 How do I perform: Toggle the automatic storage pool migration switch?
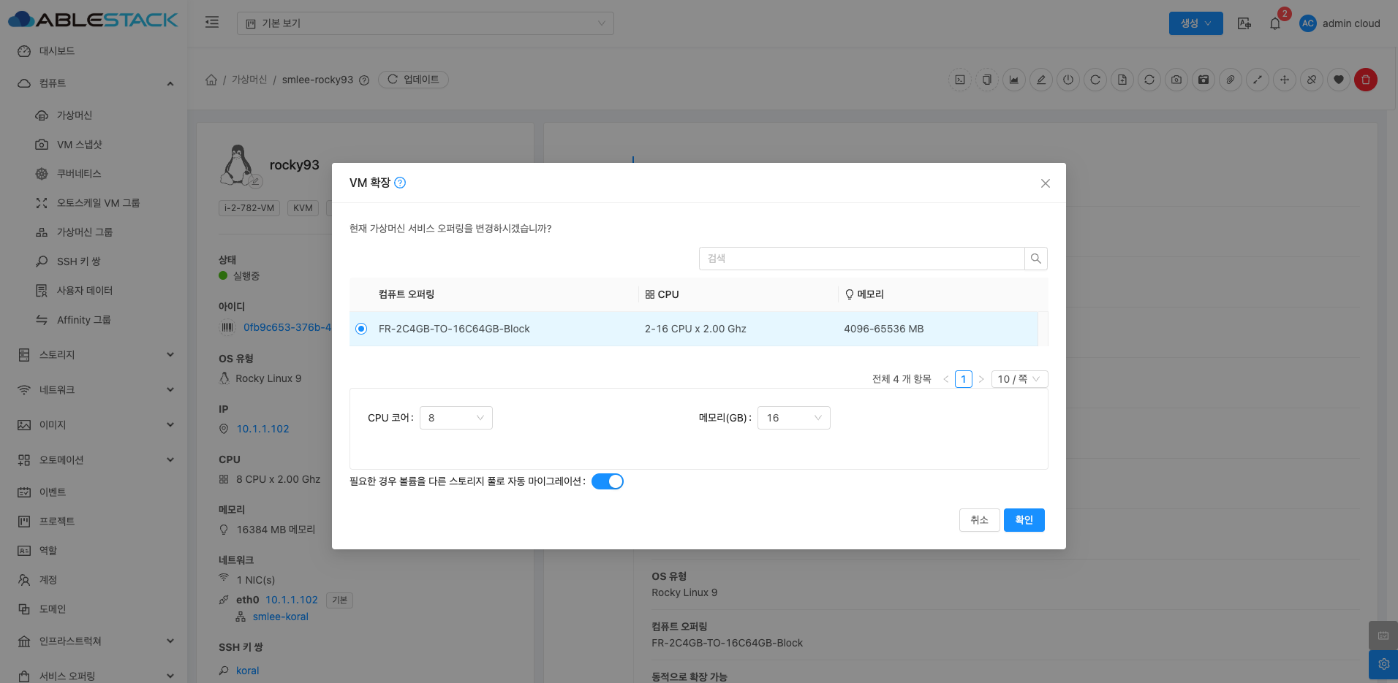pos(607,481)
